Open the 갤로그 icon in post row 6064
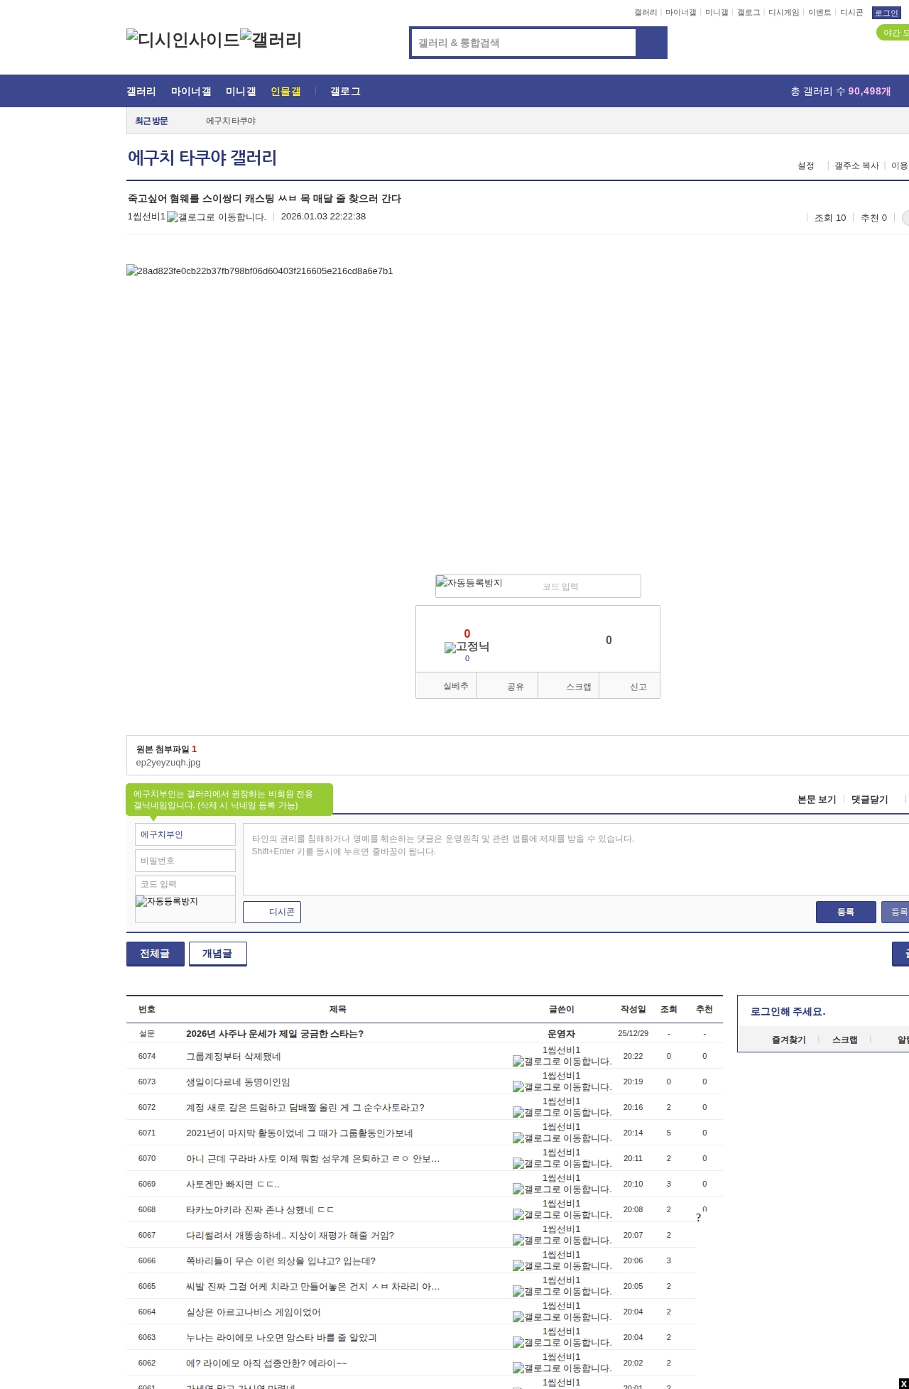 562,1317
